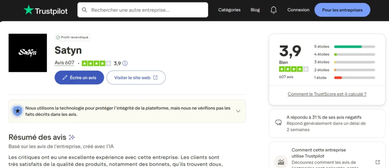
Task: Click the Bien rating label
Action: click(283, 63)
